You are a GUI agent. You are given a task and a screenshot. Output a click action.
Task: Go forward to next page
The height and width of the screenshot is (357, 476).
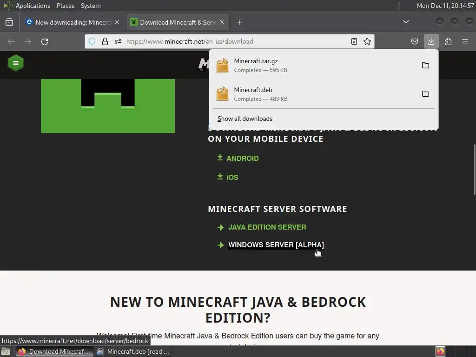pyautogui.click(x=28, y=41)
